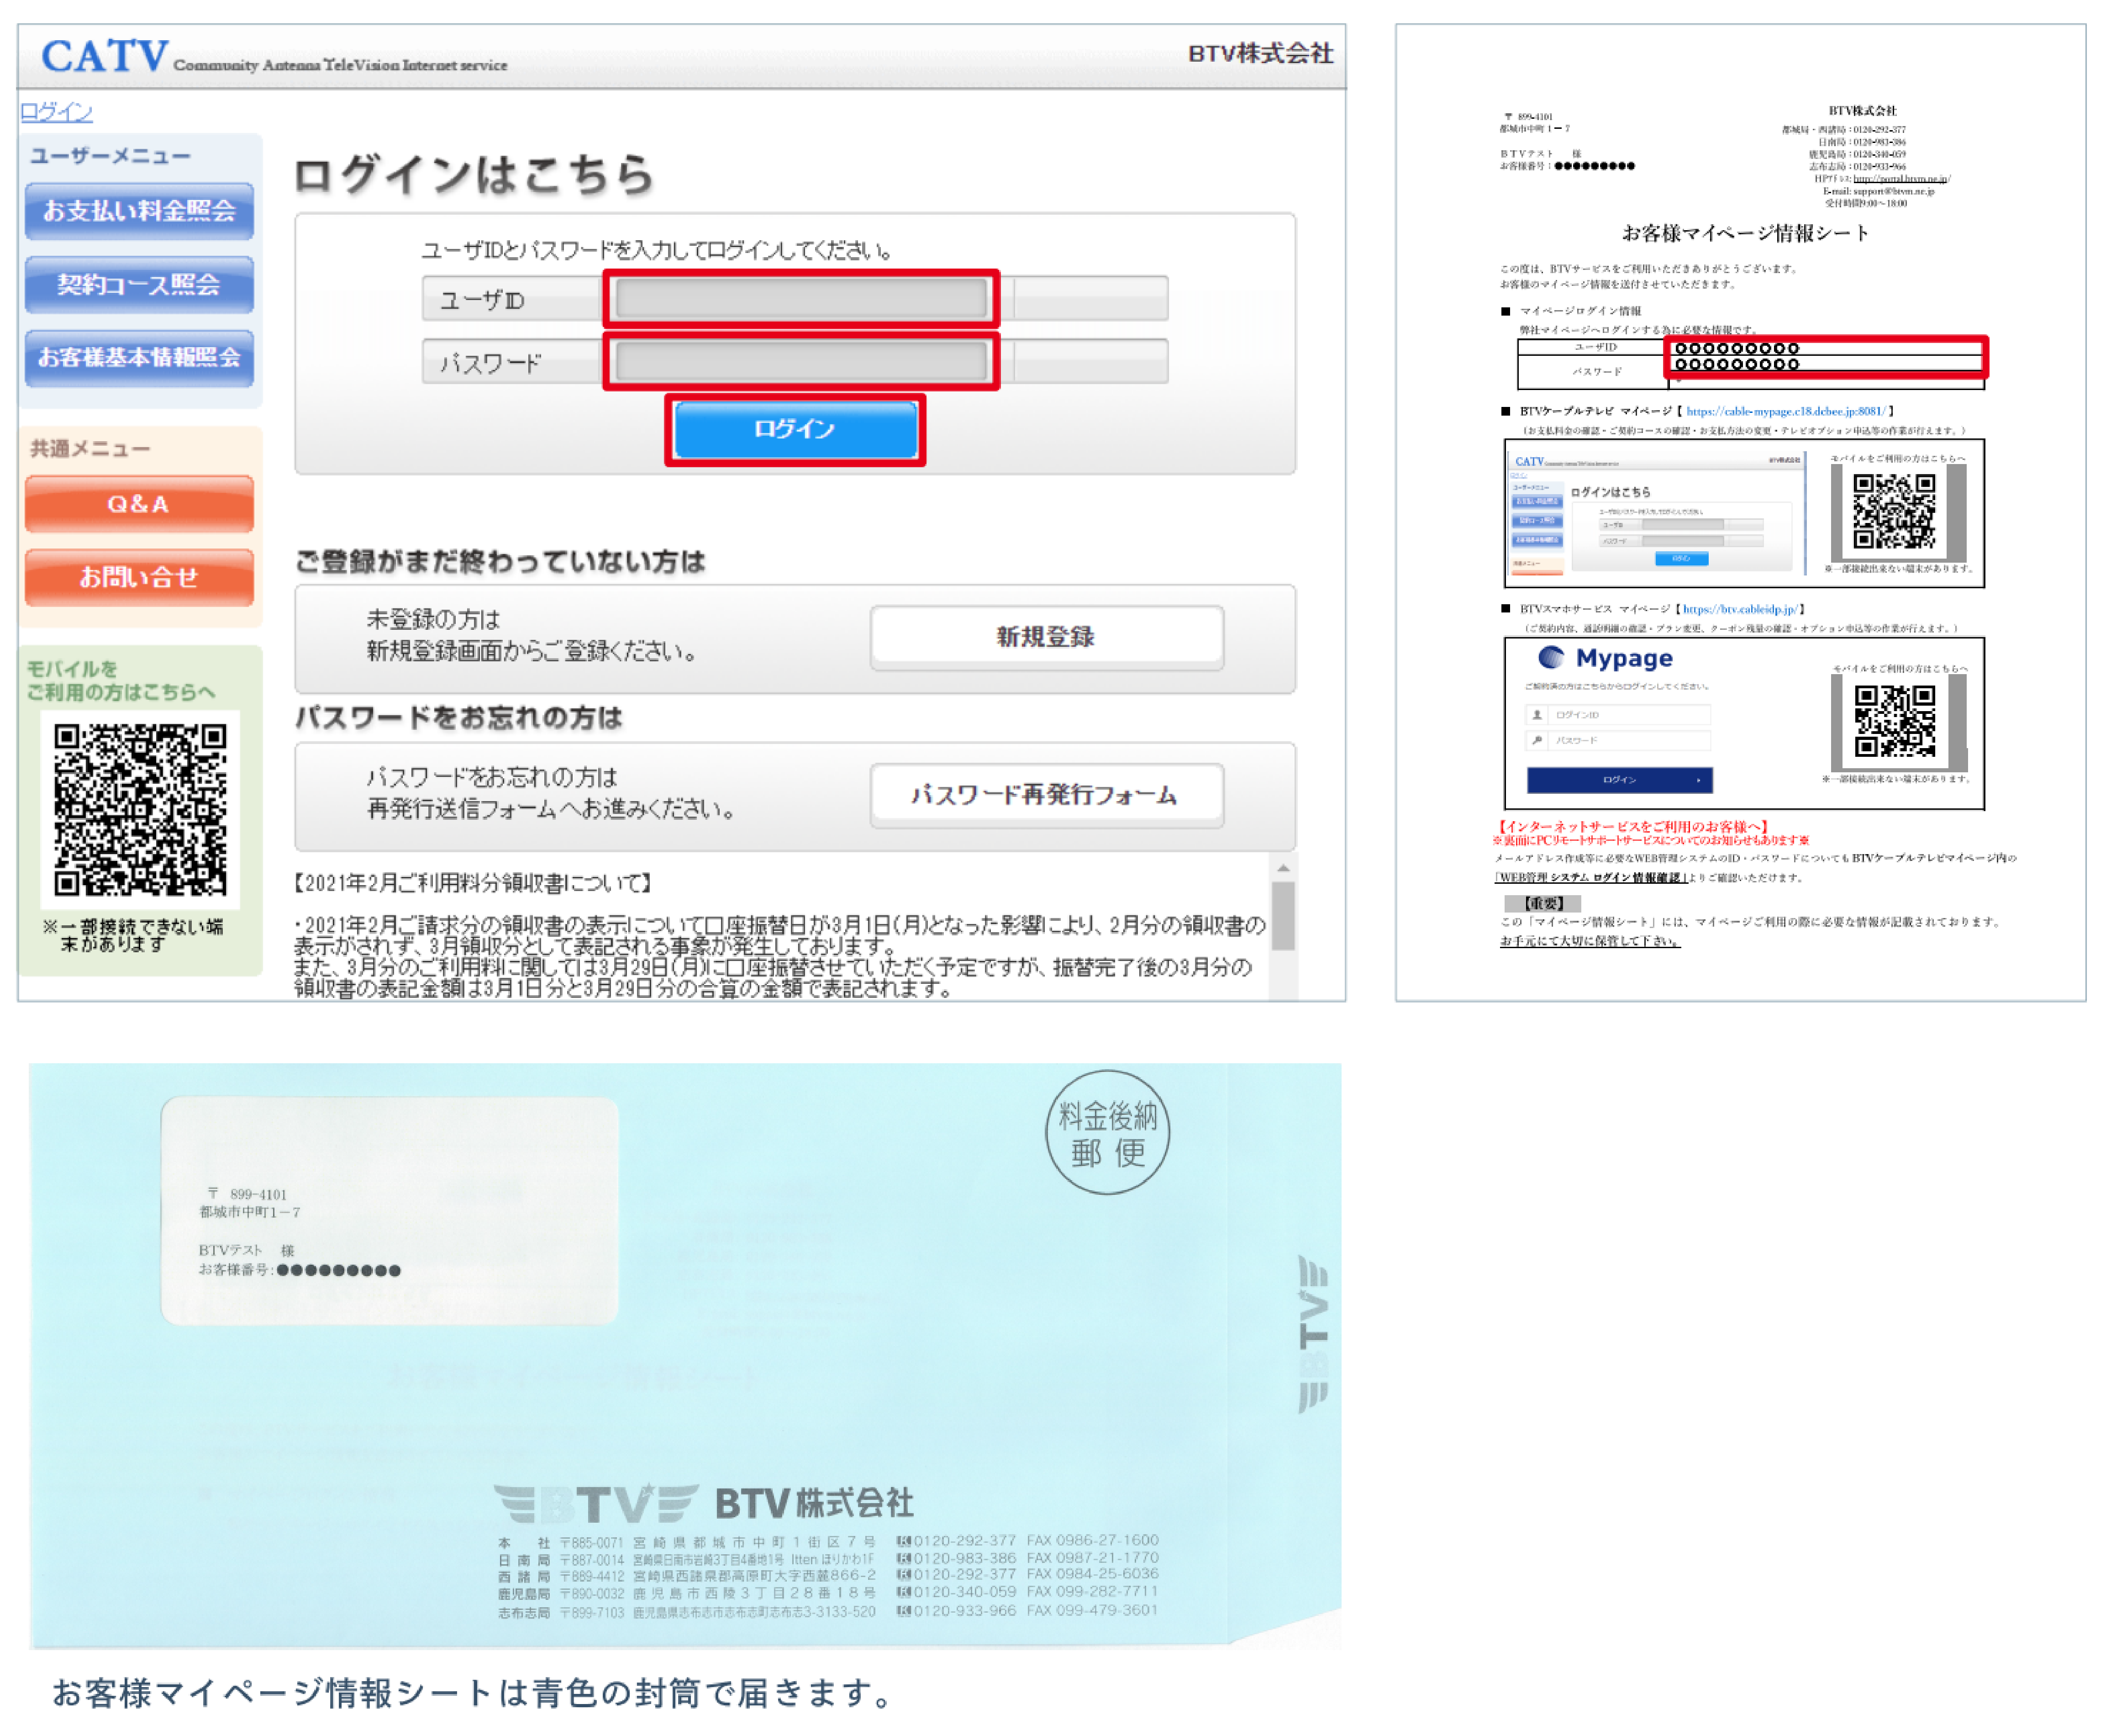
Task: Click the 料金後納郵便 stamp on envelope
Action: 1107,1132
